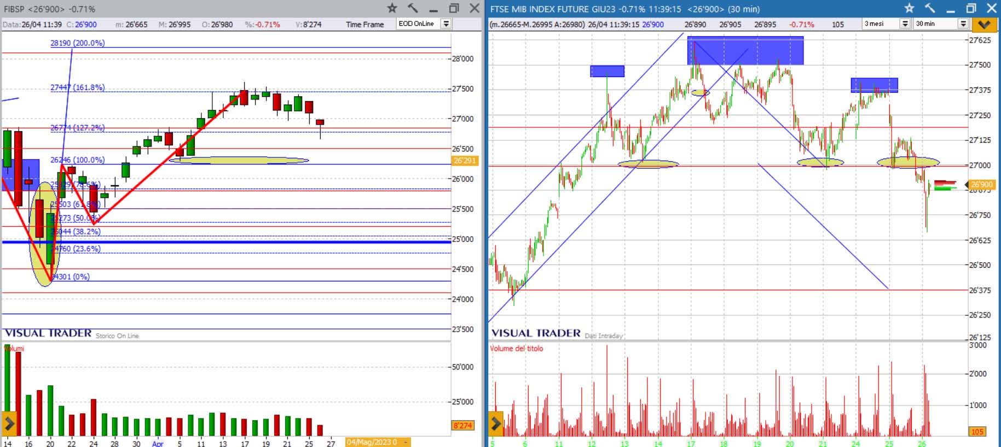
Task: Click the favorite star in FTSE MIB window
Action: (x=909, y=8)
